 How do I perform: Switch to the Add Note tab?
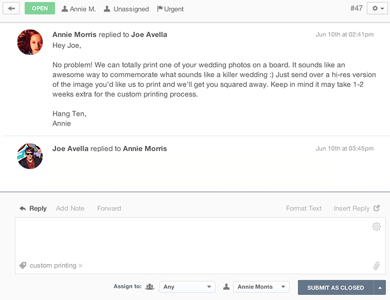(70, 208)
